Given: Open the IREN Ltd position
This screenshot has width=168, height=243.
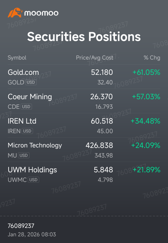Looking at the screenshot, I should tap(84, 125).
